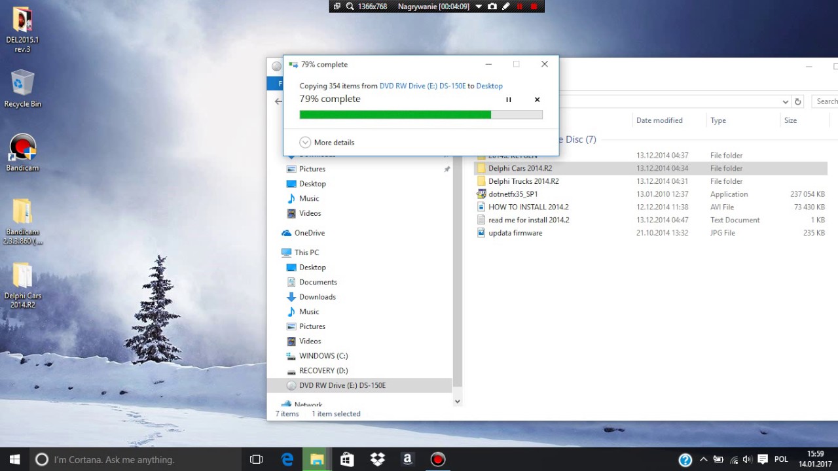Viewport: 838px width, 471px height.
Task: Show hidden system tray icons
Action: click(x=703, y=460)
